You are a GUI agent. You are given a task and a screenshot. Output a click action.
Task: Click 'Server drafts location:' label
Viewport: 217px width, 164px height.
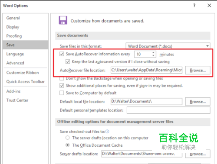pyautogui.click(x=79, y=154)
